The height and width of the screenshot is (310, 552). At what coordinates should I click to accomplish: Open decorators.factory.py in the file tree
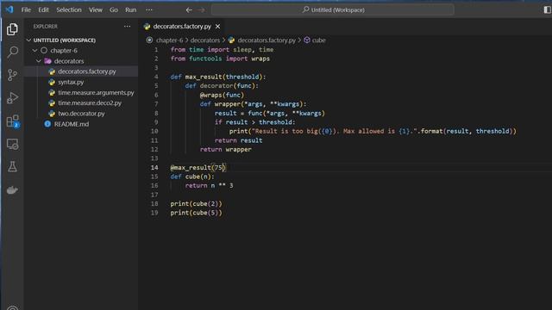tap(86, 71)
